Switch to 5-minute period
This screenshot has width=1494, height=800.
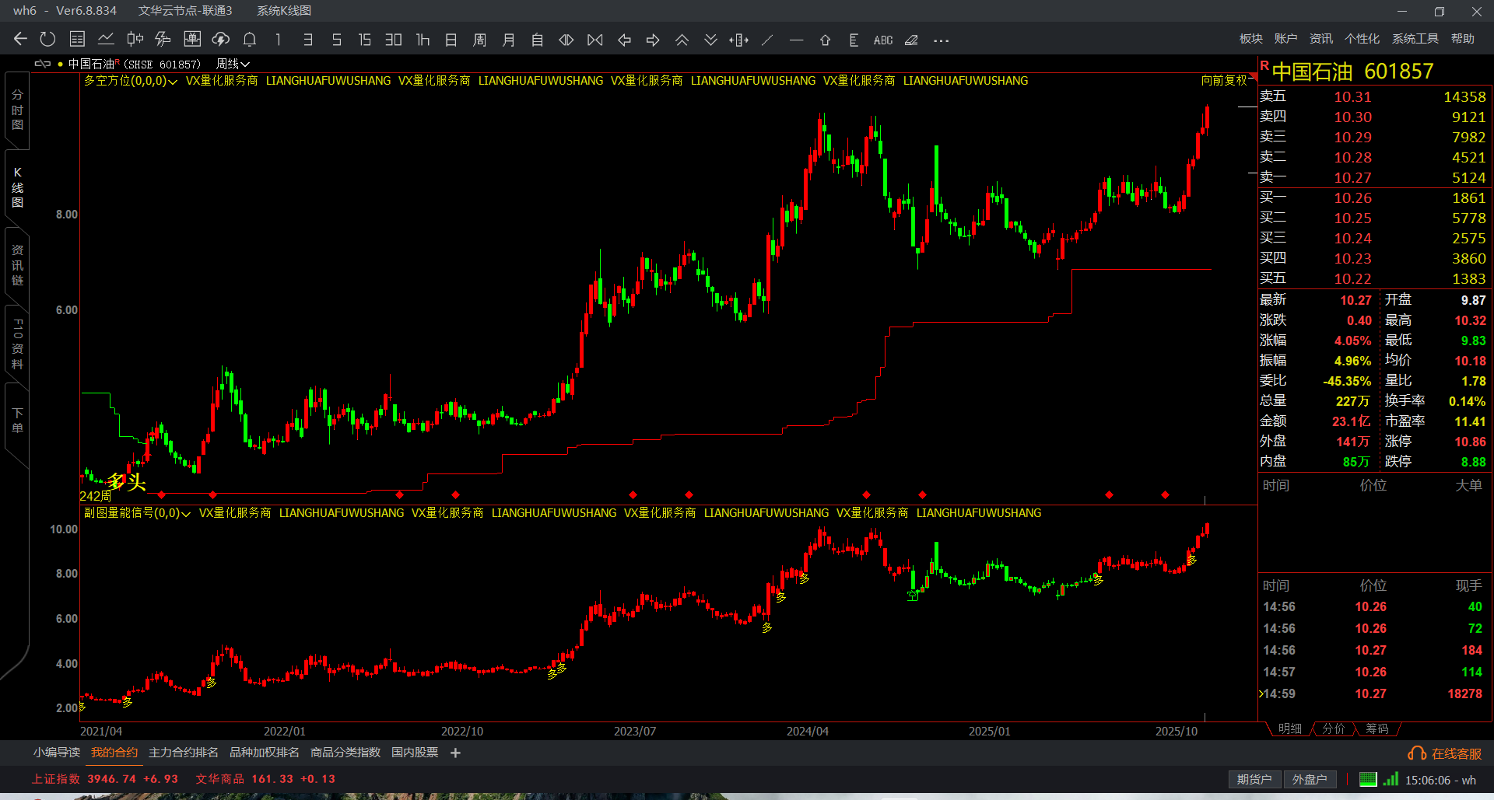(x=336, y=39)
